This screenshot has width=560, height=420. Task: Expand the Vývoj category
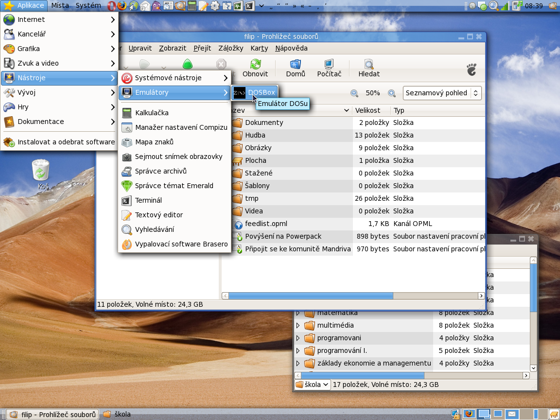point(59,92)
